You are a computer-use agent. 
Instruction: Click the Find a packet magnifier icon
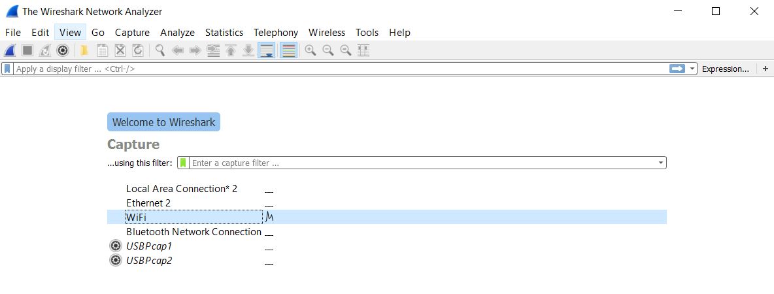160,50
